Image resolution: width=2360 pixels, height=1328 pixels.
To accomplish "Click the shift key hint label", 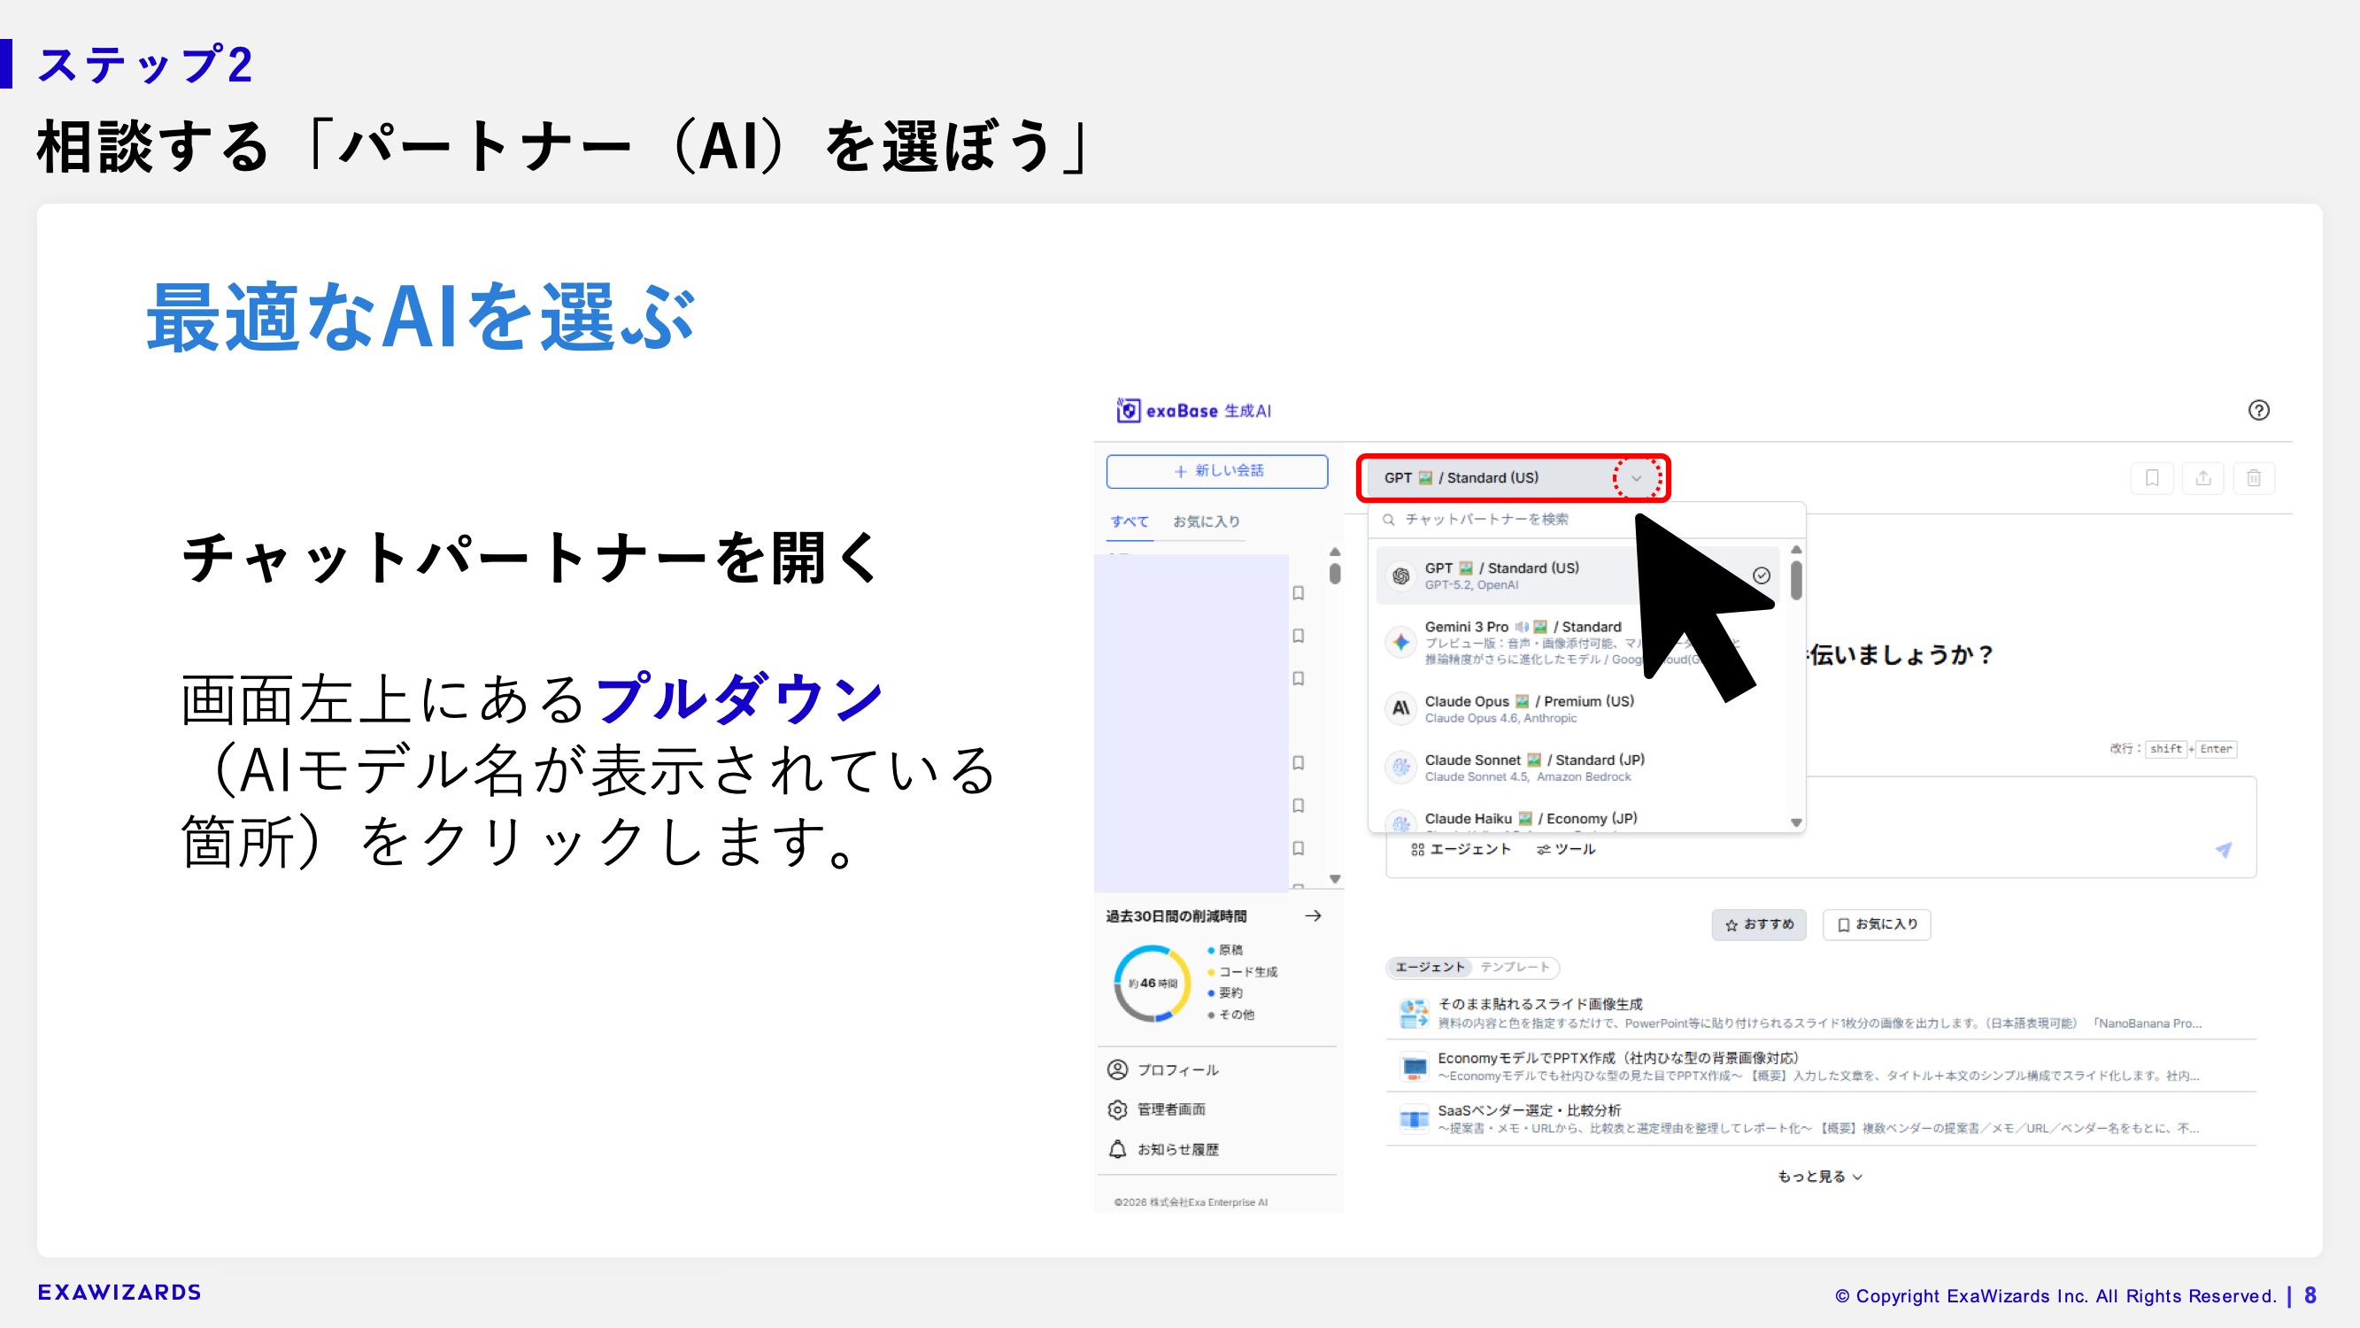I will coord(2166,749).
